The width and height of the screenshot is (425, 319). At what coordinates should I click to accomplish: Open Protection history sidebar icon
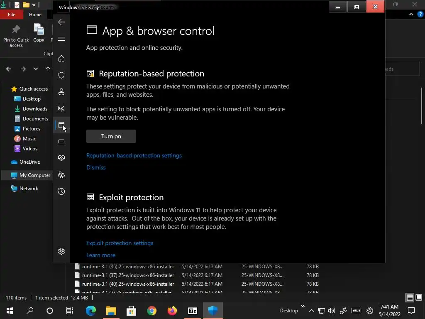click(61, 191)
